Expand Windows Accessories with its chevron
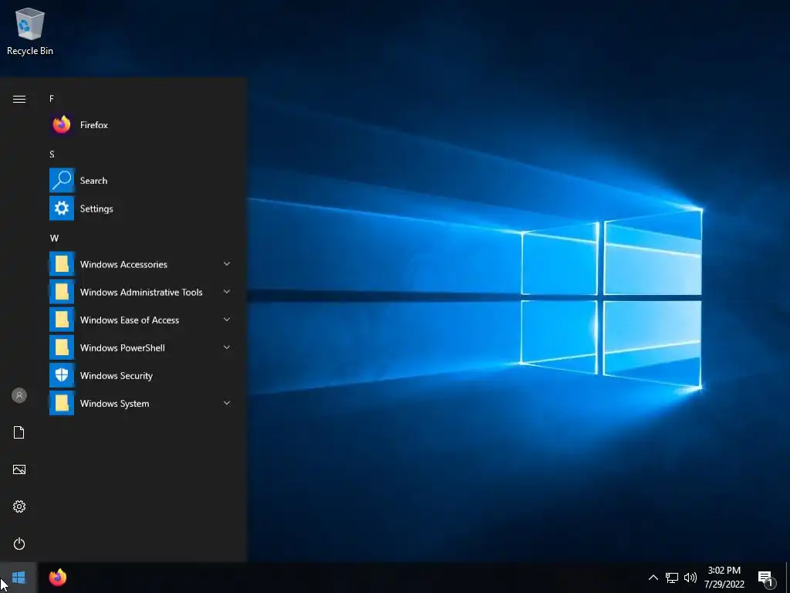This screenshot has height=593, width=790. point(227,264)
